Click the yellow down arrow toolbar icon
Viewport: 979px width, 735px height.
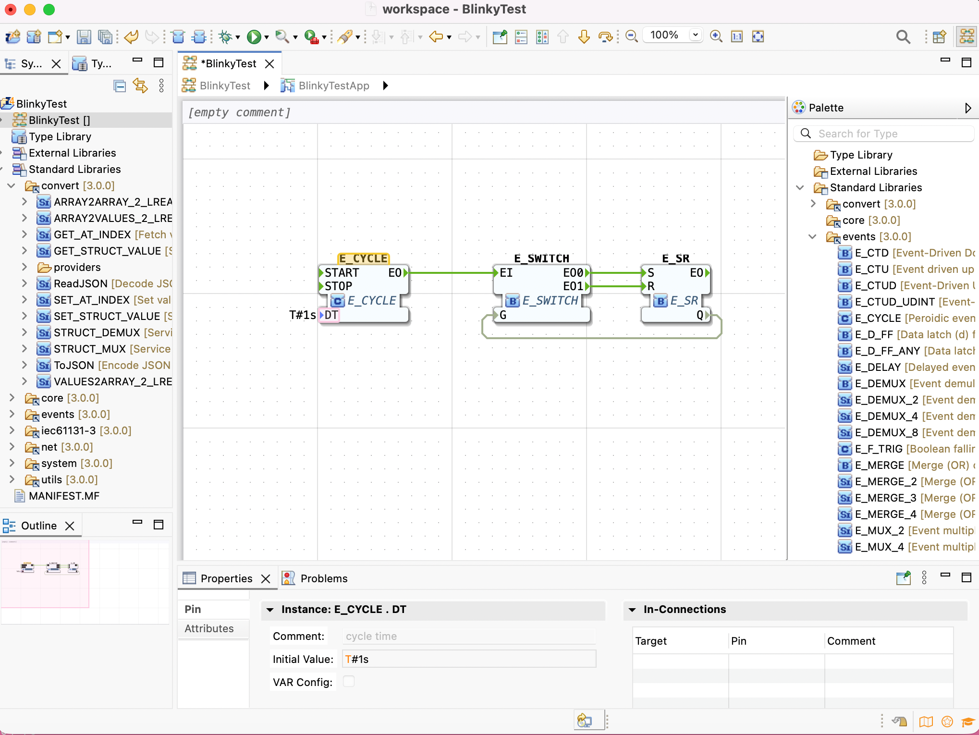point(584,37)
